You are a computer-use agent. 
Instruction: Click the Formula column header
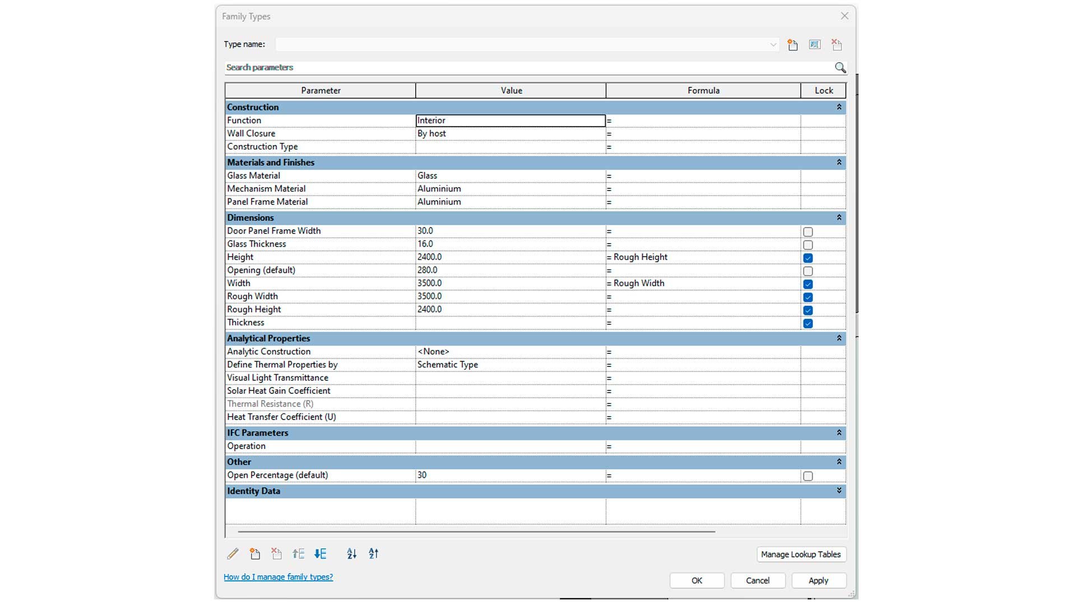(703, 91)
